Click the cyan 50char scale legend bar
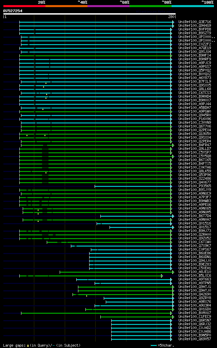217x348 pixels. tap(154, 346)
